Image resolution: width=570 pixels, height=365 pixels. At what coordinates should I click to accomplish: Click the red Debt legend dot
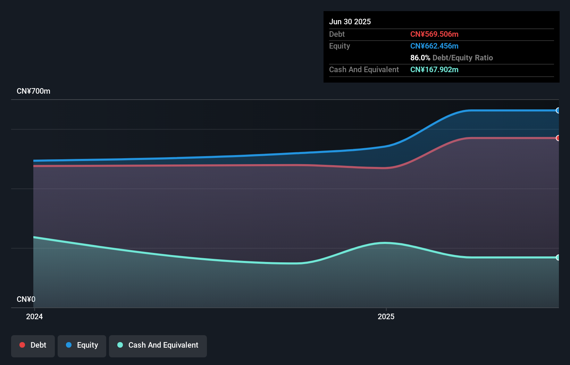click(22, 345)
